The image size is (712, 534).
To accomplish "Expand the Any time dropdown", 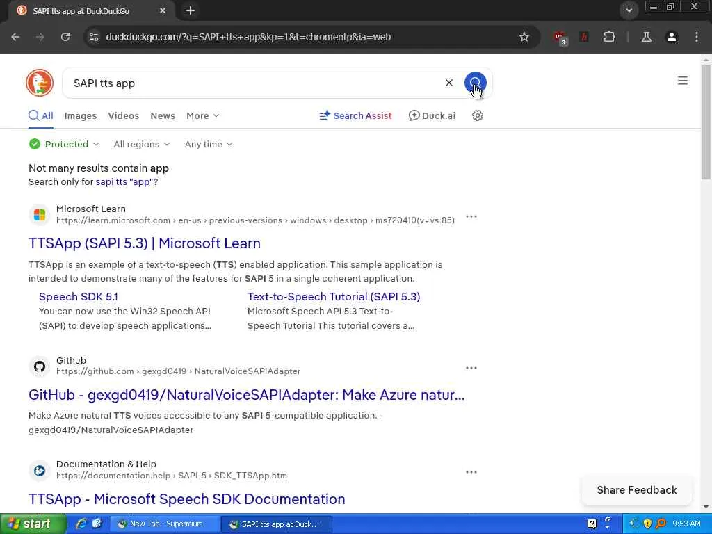I will (209, 144).
